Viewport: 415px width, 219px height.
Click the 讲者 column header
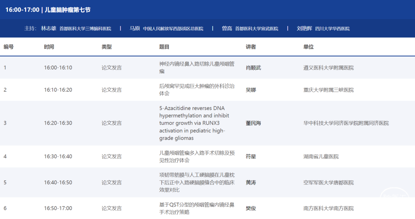[x=251, y=47]
